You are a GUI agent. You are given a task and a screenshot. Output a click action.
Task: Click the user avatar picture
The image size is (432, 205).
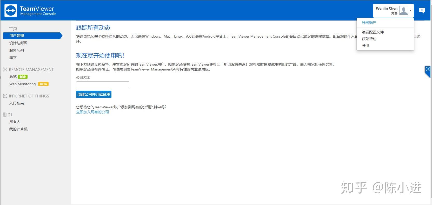tap(404, 10)
